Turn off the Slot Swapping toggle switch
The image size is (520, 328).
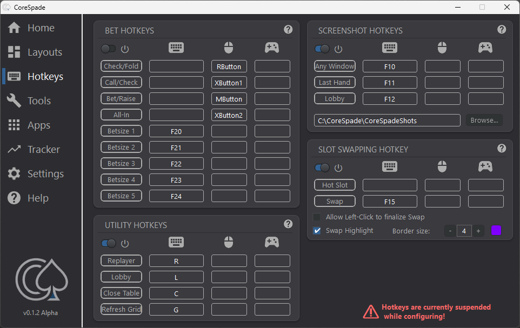[x=322, y=168]
